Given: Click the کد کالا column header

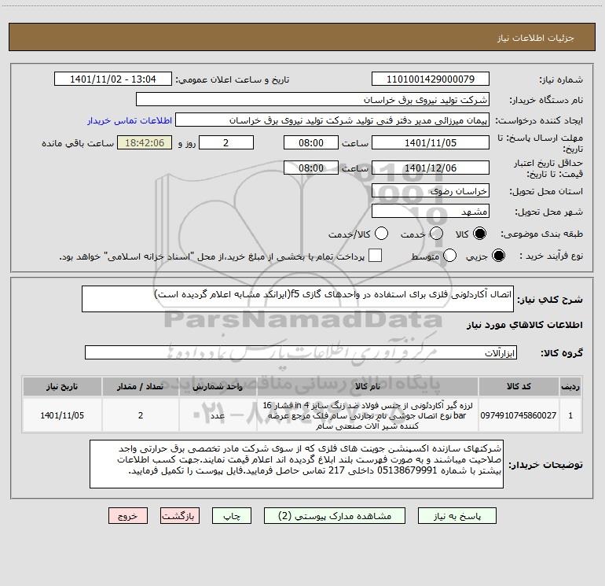Looking at the screenshot, I should [519, 386].
